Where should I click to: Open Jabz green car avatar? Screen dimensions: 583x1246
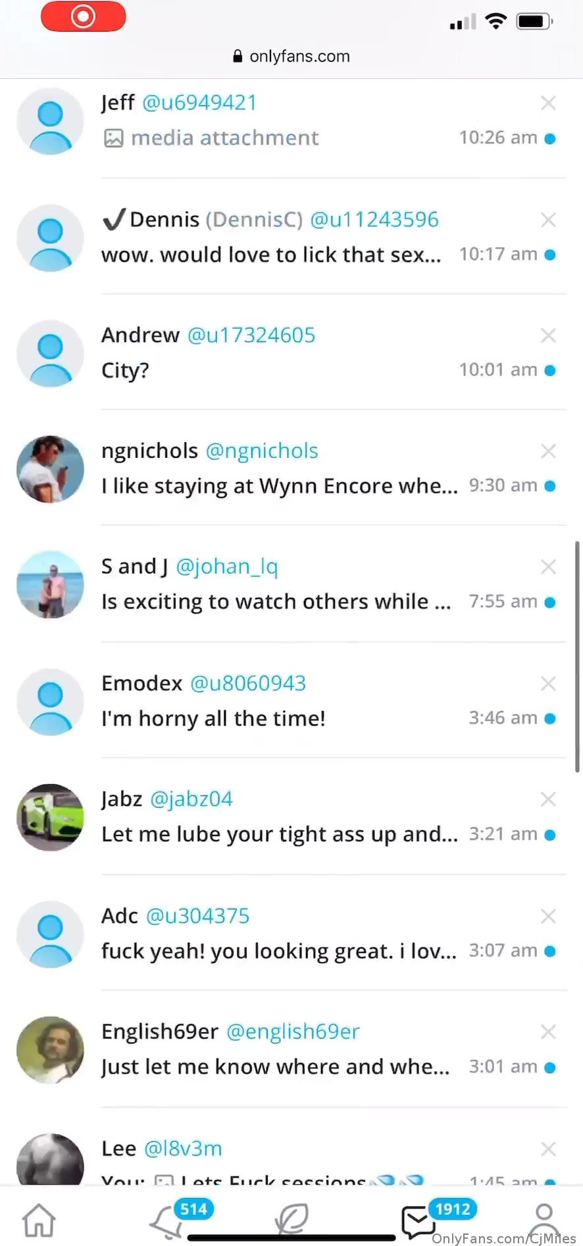tap(50, 817)
